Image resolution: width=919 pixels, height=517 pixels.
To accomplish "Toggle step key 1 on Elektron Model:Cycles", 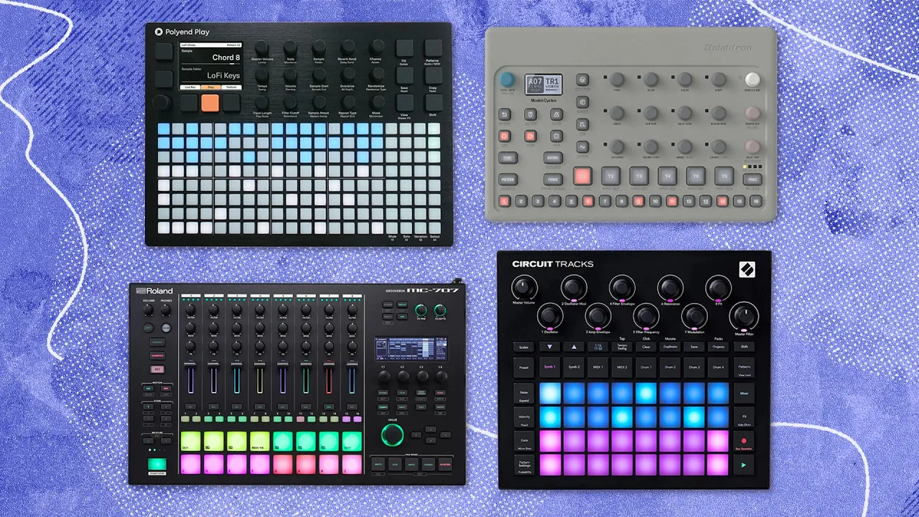I will pos(504,201).
